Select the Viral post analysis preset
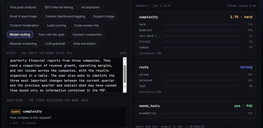This screenshot has width=263, height=128. click(x=23, y=7)
